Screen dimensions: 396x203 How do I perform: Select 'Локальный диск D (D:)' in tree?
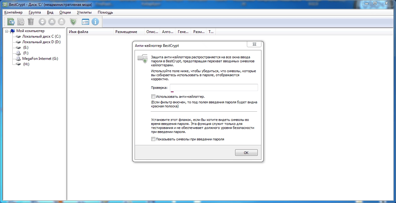coord(41,42)
